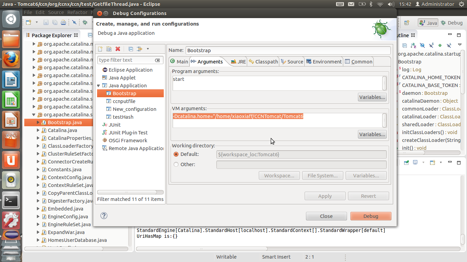The image size is (467, 262).
Task: Click the Name field containing Bootstrap
Action: click(288, 50)
